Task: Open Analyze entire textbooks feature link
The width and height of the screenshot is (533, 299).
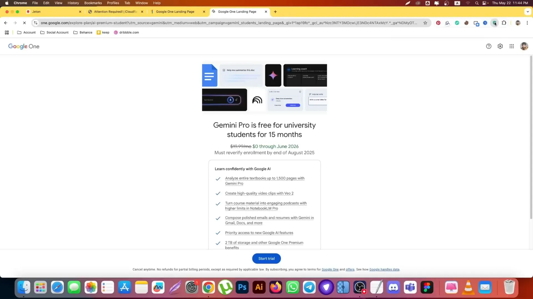Action: coord(265,181)
